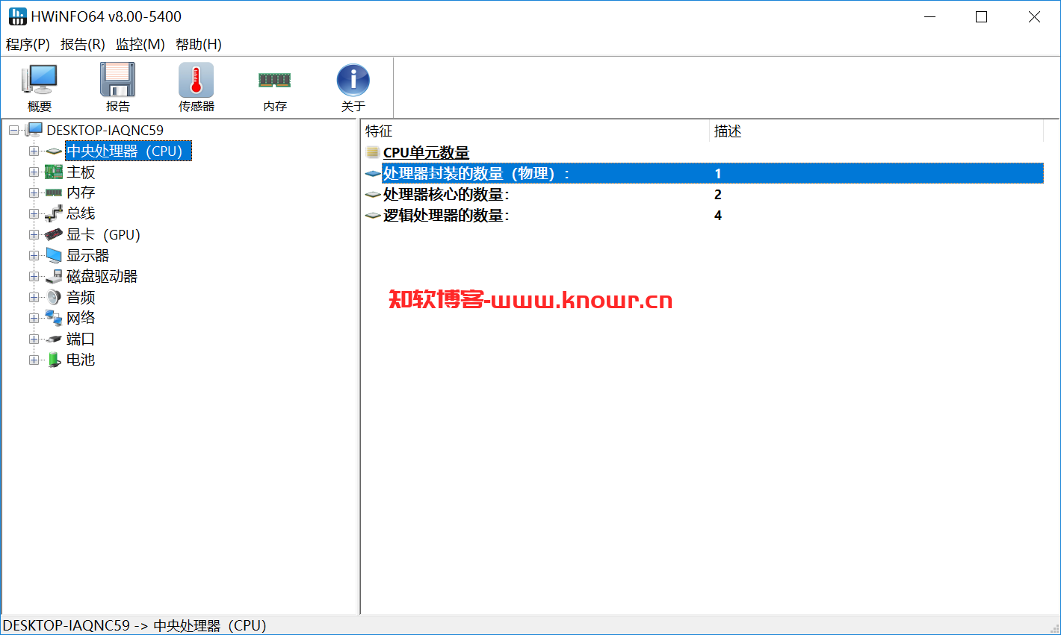Collapse the DESKTOP-IAQNC59 root node

(x=13, y=131)
